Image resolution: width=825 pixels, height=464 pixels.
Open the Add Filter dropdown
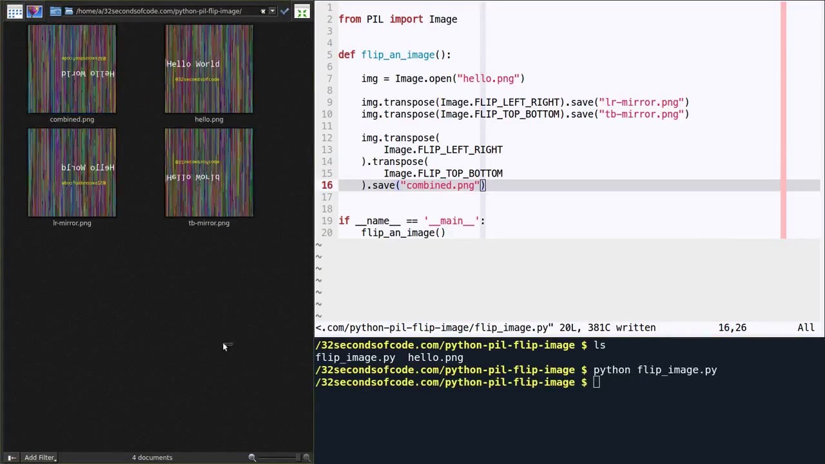[40, 458]
